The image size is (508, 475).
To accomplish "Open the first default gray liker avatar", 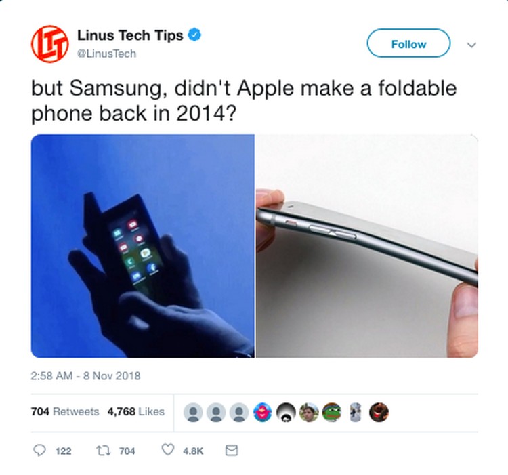I will tap(193, 412).
